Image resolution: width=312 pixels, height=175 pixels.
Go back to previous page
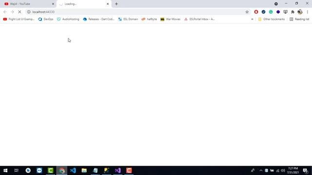pyautogui.click(x=5, y=12)
